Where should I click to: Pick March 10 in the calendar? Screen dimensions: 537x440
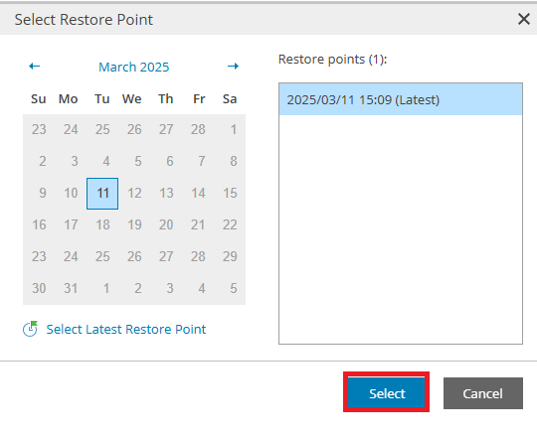click(71, 194)
